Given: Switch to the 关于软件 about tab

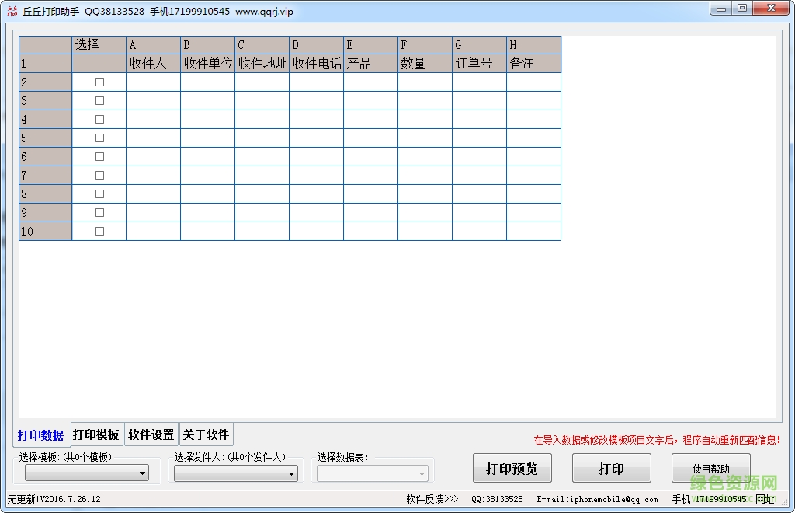Looking at the screenshot, I should coord(205,434).
